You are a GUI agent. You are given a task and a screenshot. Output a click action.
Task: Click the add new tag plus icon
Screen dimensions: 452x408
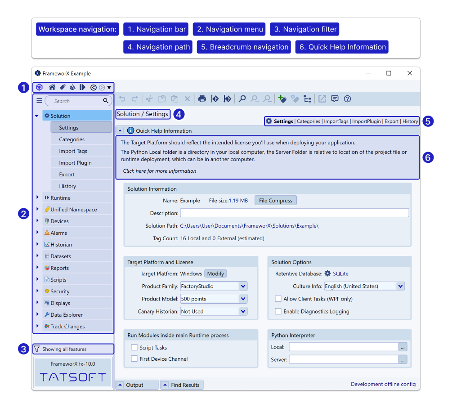click(x=282, y=99)
